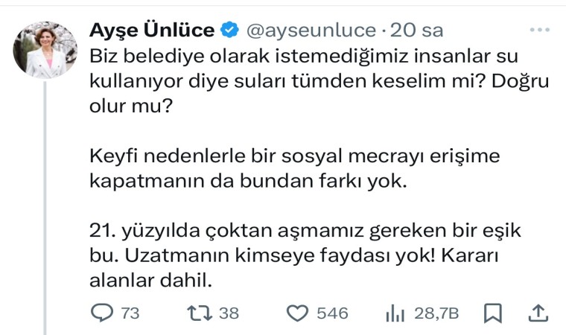Like the tweet with the heart icon
The height and width of the screenshot is (335, 566).
pyautogui.click(x=298, y=313)
